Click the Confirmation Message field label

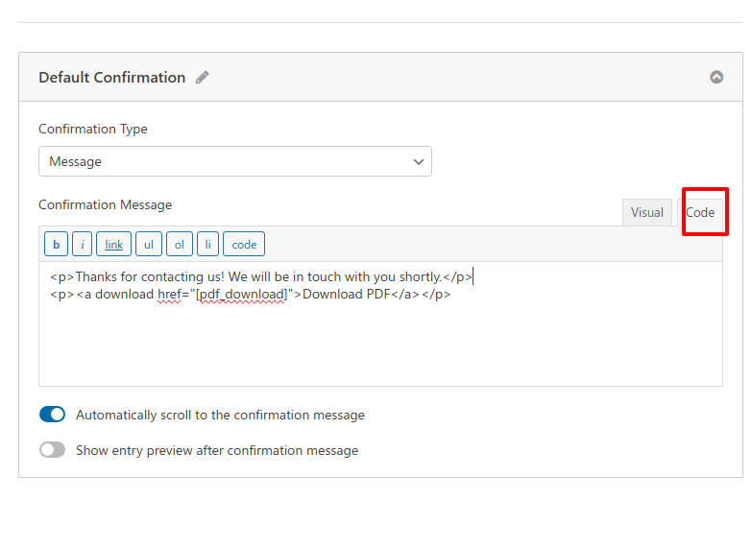click(105, 204)
